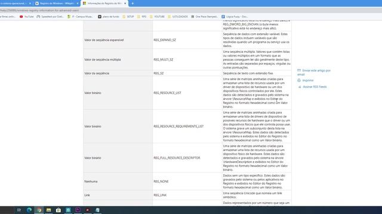This screenshot has height=214, width=382.
Task: Open File Explorer from the taskbar
Action: click(49, 210)
